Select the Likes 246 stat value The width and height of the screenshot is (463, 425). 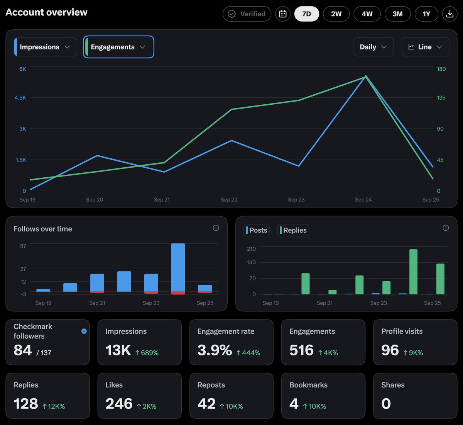tap(119, 404)
